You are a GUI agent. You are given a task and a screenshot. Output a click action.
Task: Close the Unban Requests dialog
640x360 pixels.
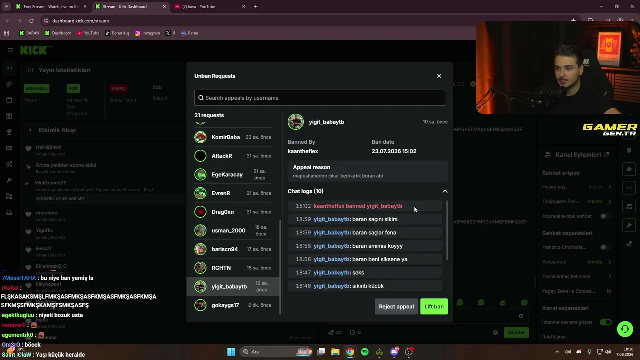point(439,76)
